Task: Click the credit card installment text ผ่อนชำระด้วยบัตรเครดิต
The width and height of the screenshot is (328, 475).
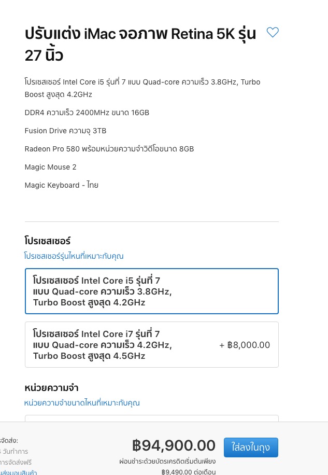Action: pos(167,461)
